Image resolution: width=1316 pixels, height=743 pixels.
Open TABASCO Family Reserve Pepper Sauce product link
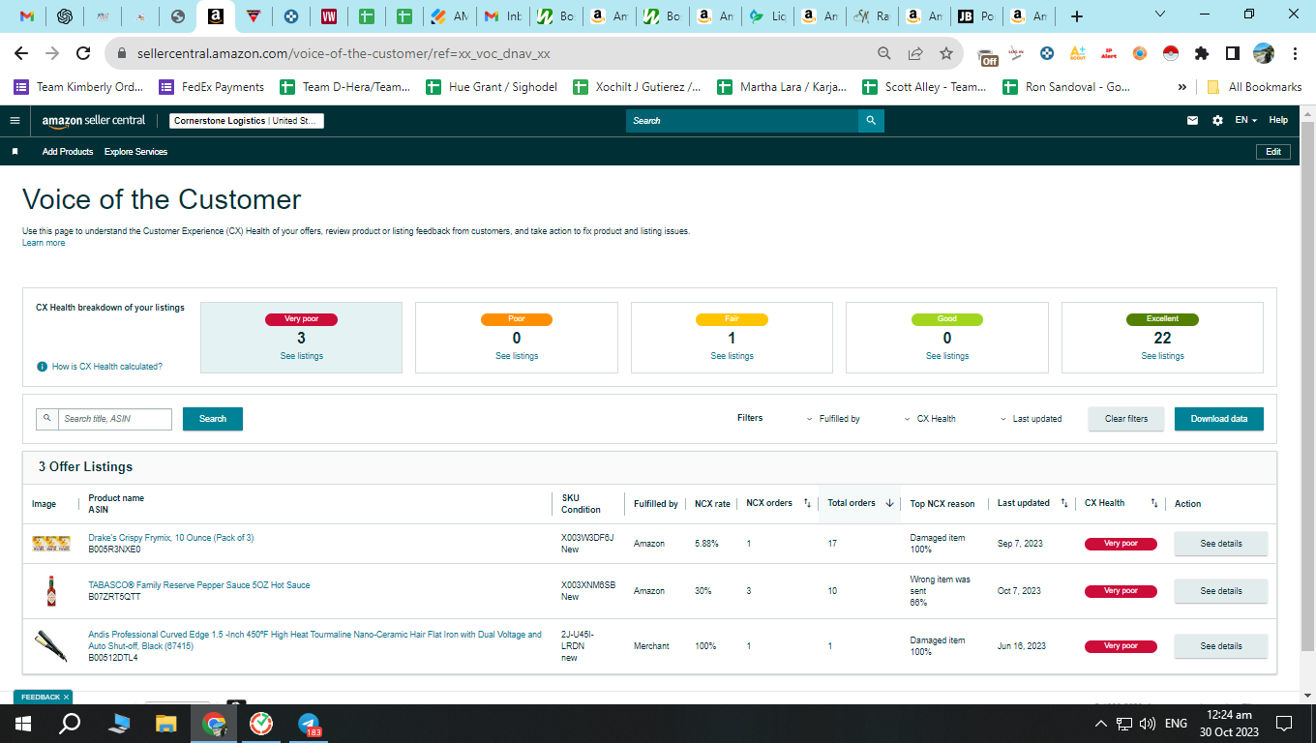point(199,585)
